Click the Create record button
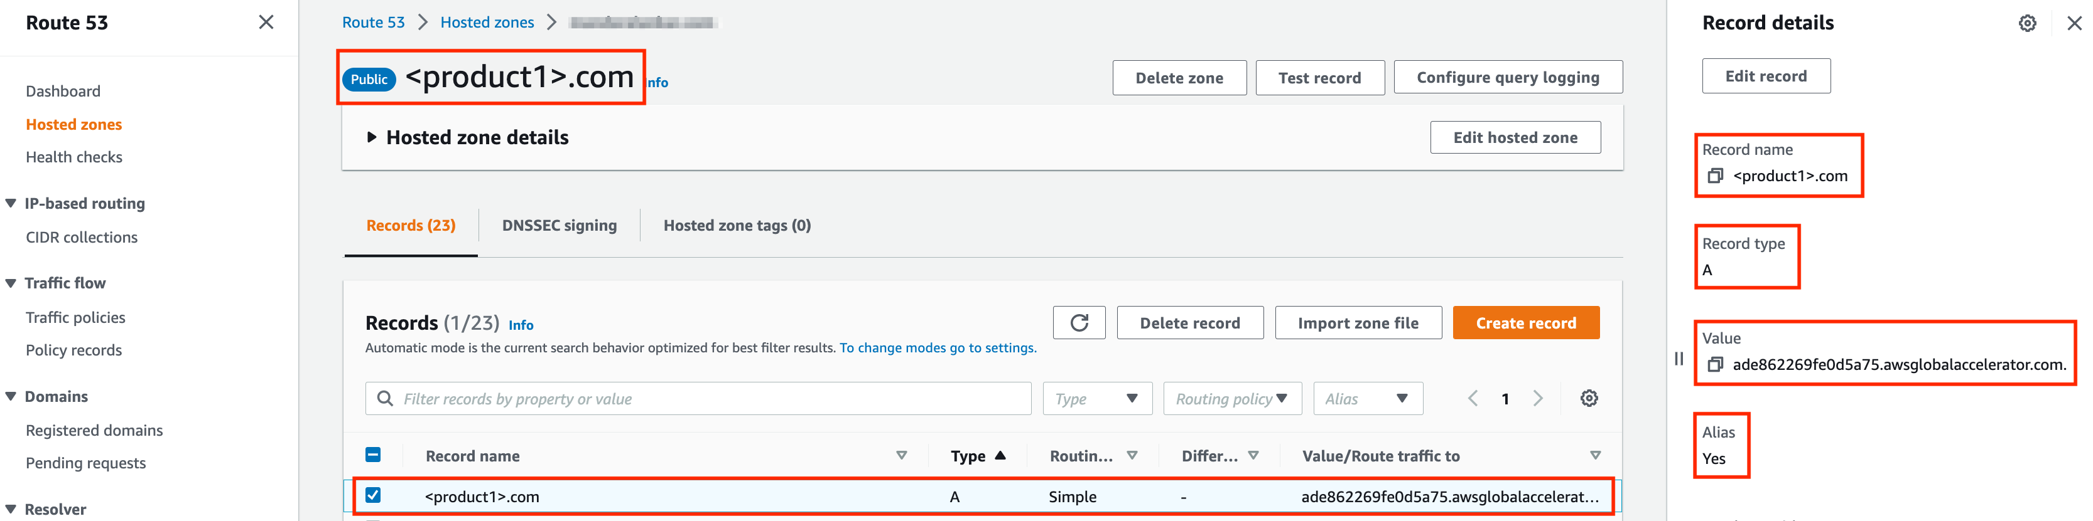 (1526, 323)
